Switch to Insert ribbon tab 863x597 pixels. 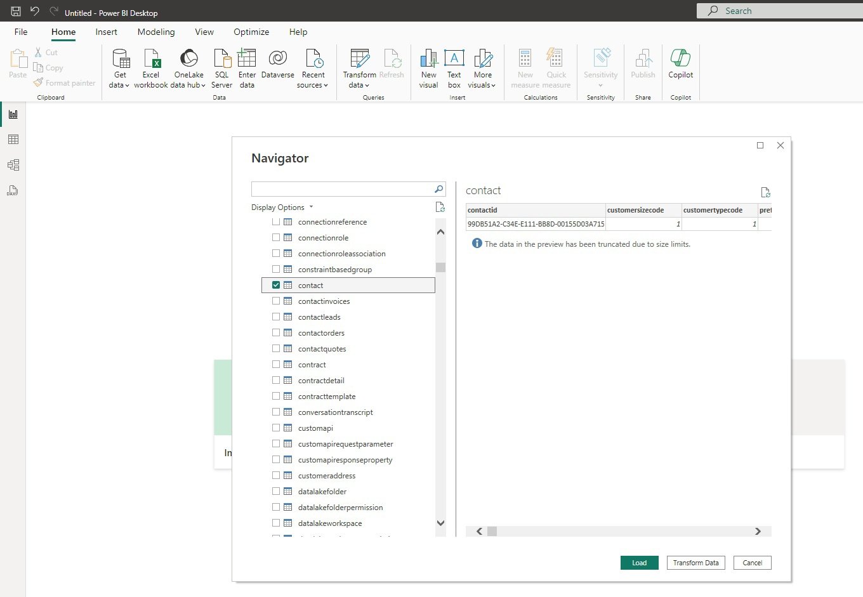point(106,32)
